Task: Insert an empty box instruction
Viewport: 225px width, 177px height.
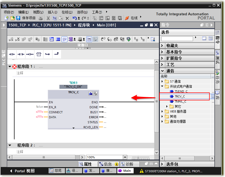Action: tap(39, 54)
